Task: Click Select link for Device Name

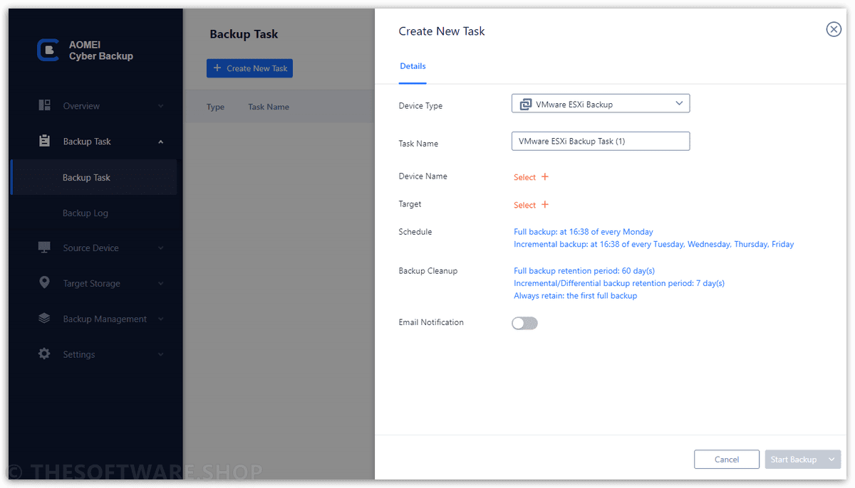Action: 524,177
